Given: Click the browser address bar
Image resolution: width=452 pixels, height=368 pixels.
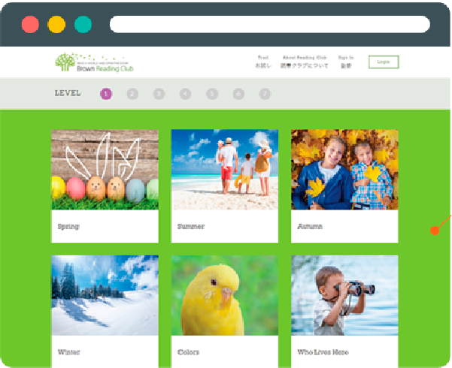Looking at the screenshot, I should 269,24.
